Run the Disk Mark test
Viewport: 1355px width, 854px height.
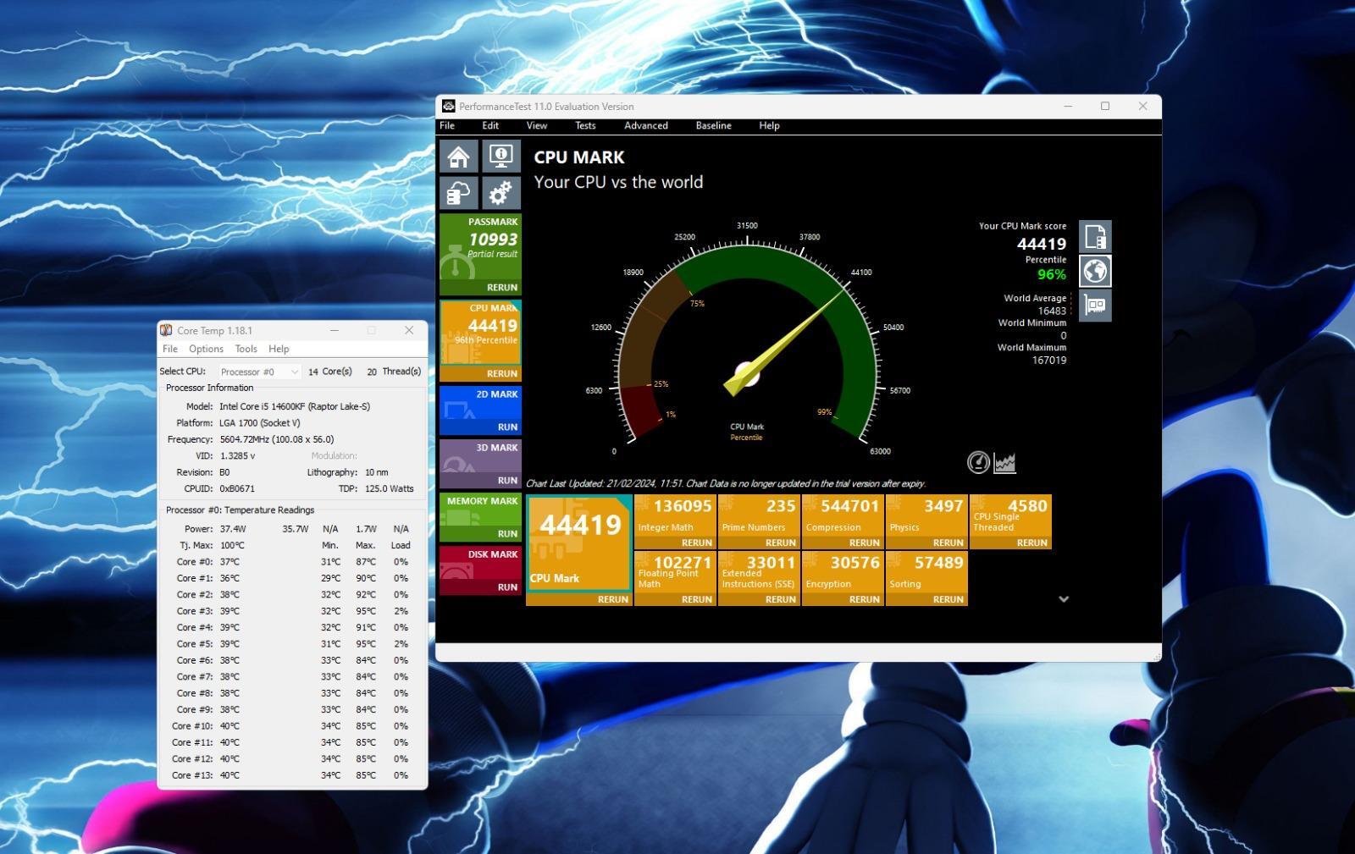click(507, 587)
